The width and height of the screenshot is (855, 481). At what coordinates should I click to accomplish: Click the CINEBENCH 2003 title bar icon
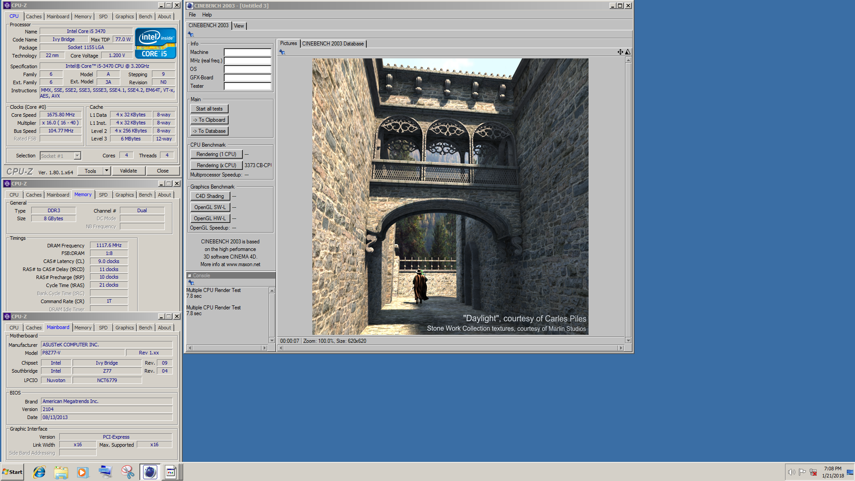coord(190,6)
